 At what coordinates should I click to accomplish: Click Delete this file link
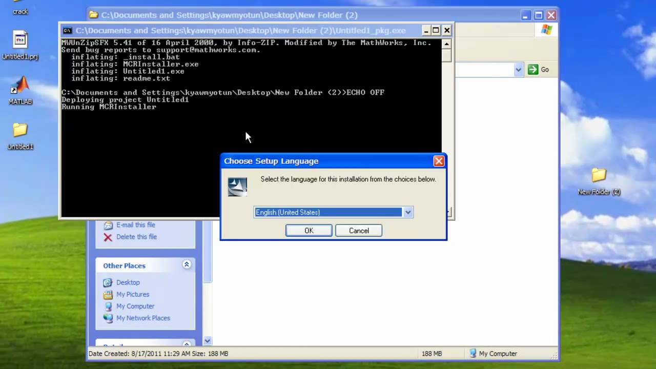[136, 237]
